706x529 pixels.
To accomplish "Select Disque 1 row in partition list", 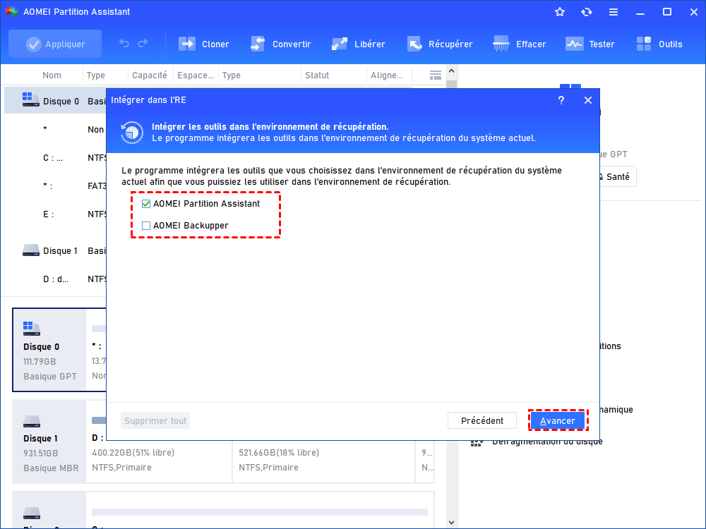I will coord(55,251).
